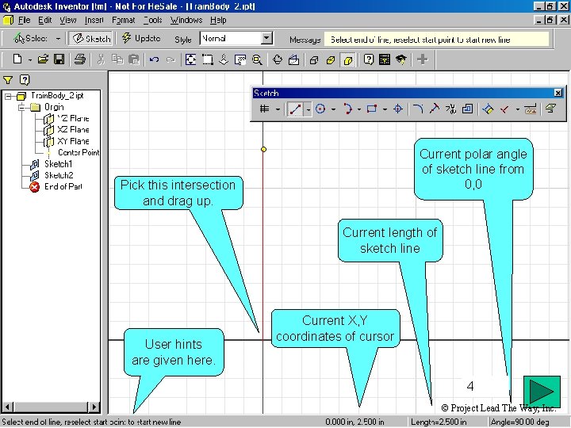This screenshot has width=571, height=428.
Task: Open the help question-mark icon on the standard toolbar
Action: [368, 59]
